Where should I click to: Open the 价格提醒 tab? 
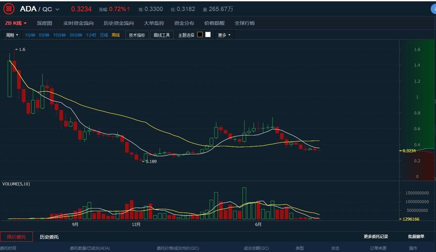point(214,23)
